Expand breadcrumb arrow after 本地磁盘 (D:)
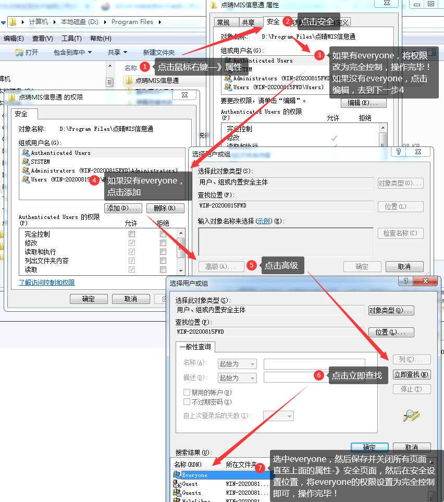 [105, 22]
